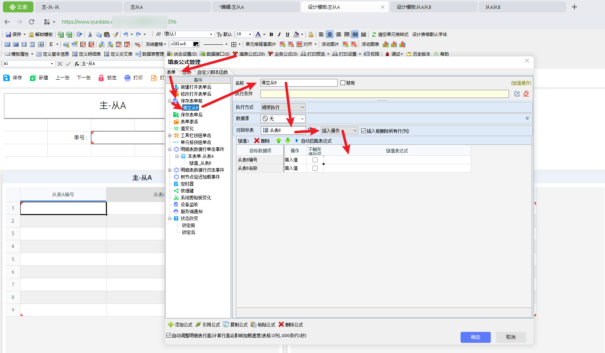Click the bold formatting icon

[271, 35]
